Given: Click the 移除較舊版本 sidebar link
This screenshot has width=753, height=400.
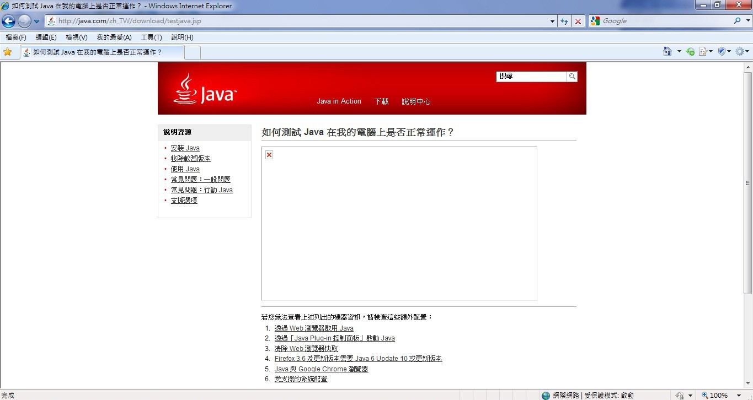Looking at the screenshot, I should (190, 159).
